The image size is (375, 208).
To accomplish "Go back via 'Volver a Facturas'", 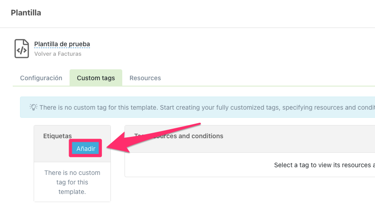I will coord(58,53).
